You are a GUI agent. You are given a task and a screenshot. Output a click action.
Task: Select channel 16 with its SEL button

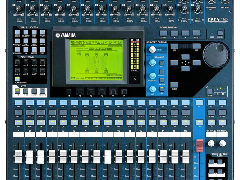185,102
